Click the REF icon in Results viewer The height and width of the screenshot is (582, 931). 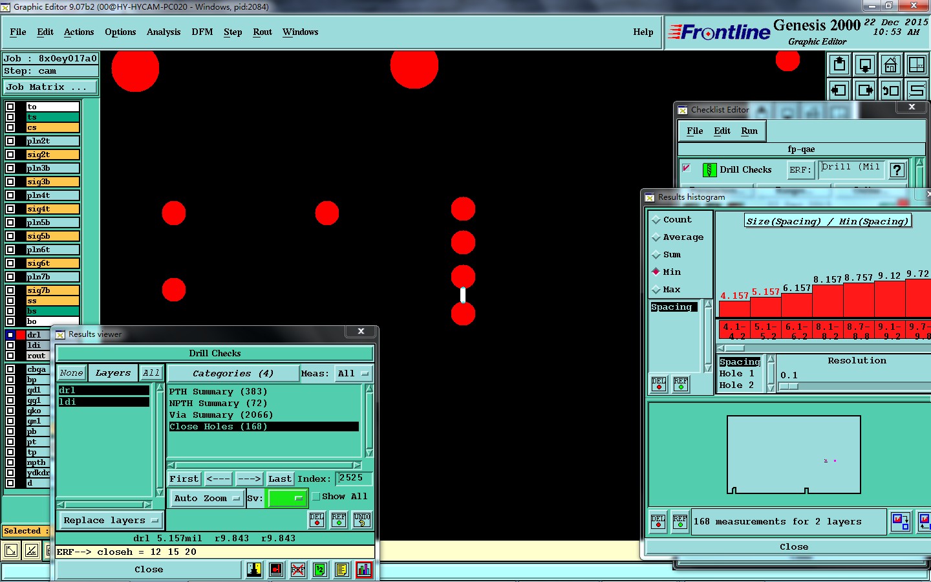point(339,520)
